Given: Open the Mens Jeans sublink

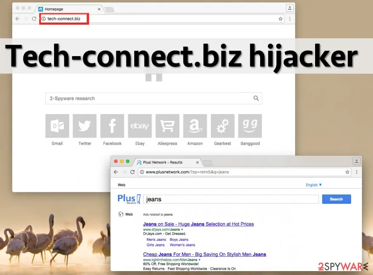Looking at the screenshot, I should pos(156,240).
